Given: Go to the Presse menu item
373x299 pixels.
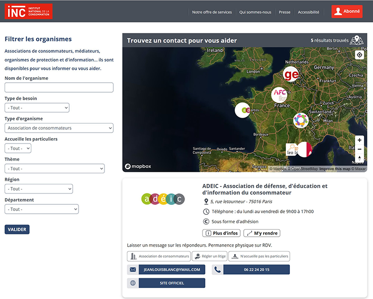Looking at the screenshot, I should (284, 12).
